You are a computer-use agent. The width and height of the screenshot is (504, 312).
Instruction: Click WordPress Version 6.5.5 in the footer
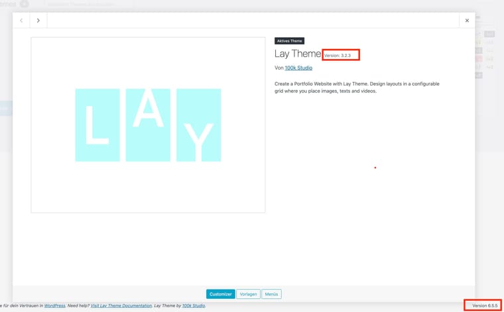tap(485, 305)
